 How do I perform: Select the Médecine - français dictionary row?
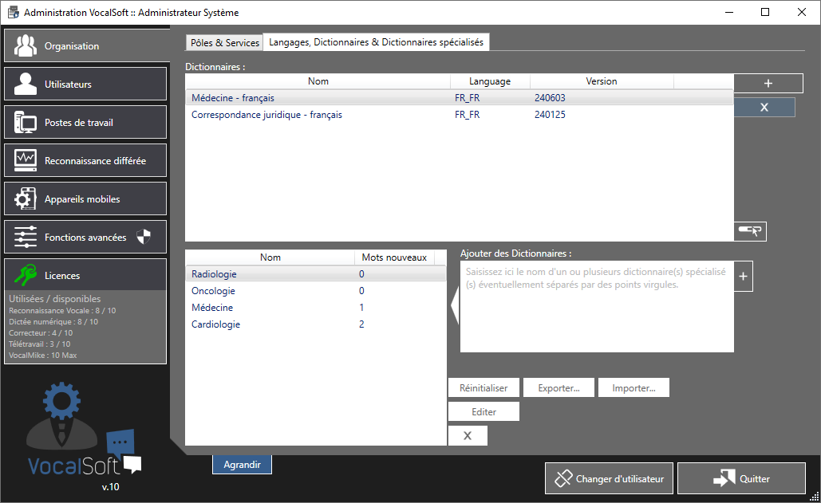(x=460, y=98)
